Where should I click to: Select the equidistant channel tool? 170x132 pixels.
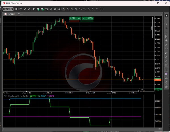[x=166, y=41]
